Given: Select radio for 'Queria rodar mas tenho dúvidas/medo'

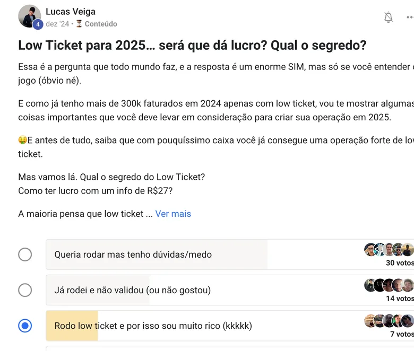Looking at the screenshot, I should coord(25,255).
